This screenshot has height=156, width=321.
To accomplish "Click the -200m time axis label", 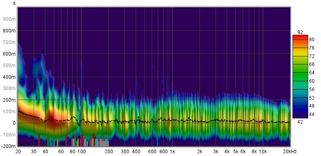I will [9, 146].
